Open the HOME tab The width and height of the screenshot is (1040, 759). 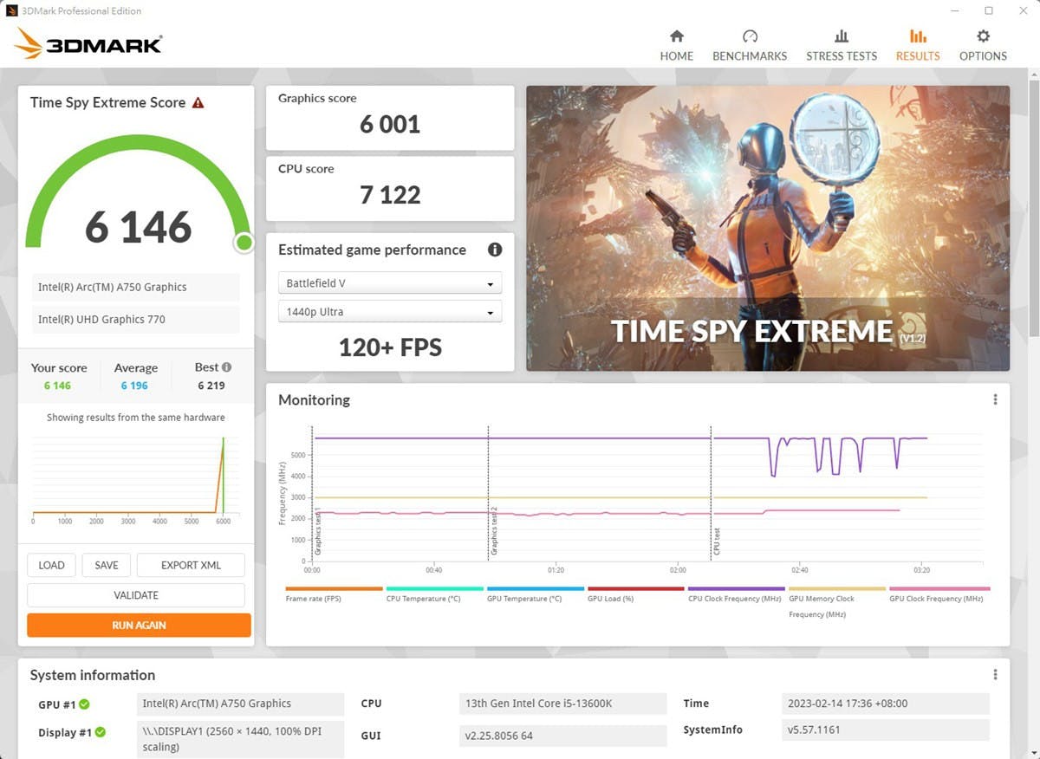[x=676, y=45]
